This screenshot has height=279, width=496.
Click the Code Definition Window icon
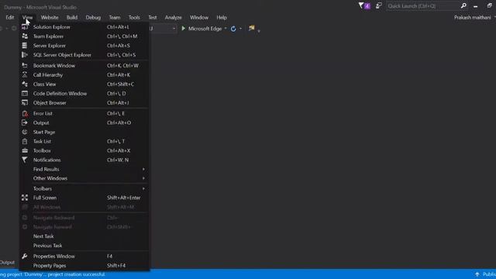click(x=25, y=93)
